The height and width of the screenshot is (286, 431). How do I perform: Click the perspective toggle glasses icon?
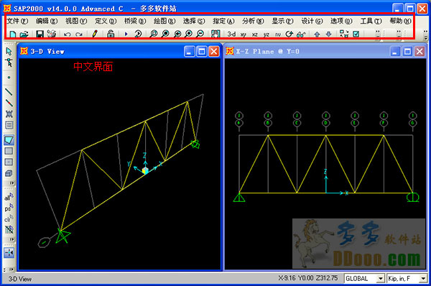(x=301, y=34)
